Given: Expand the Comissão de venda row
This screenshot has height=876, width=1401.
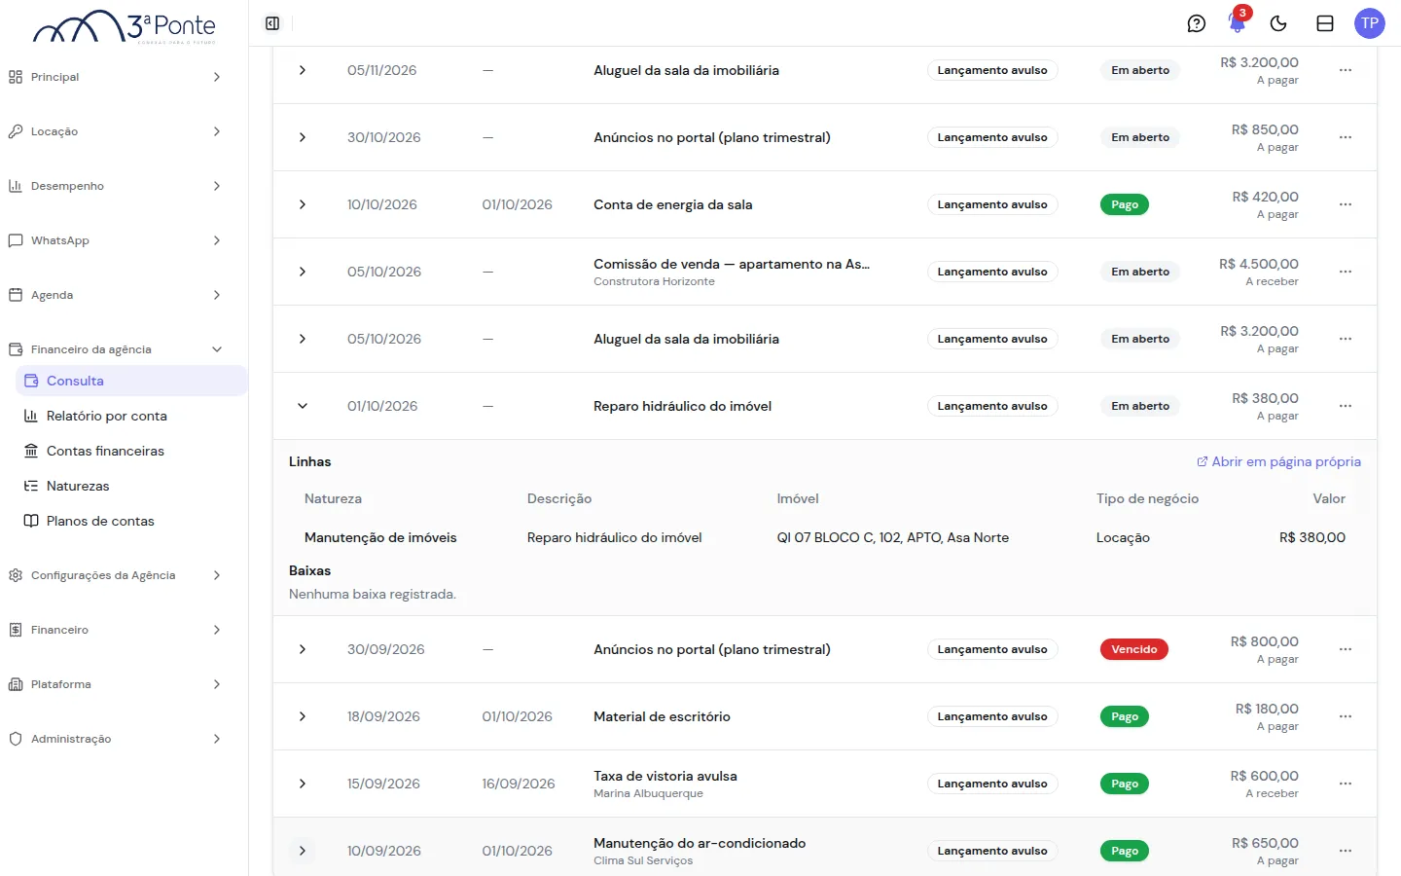Looking at the screenshot, I should click(303, 272).
